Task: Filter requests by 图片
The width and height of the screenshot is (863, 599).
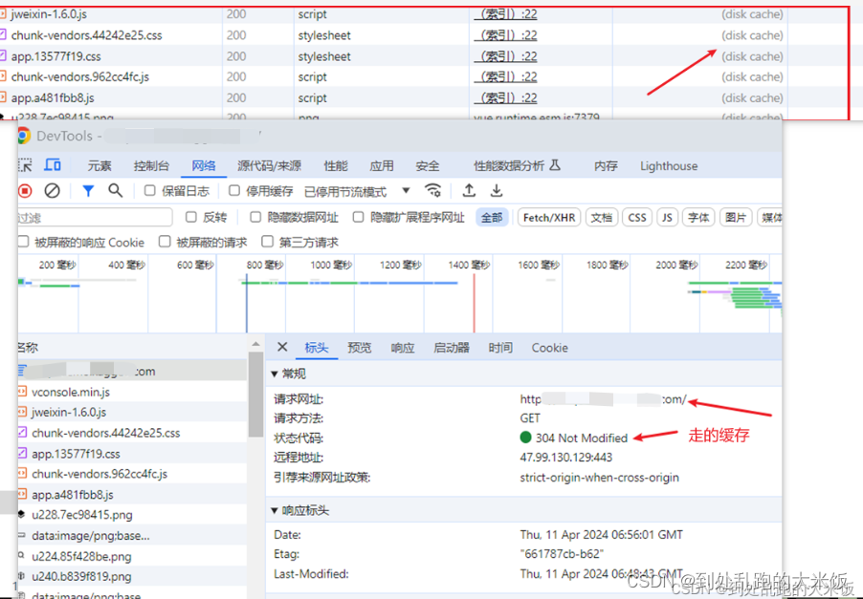Action: tap(736, 218)
